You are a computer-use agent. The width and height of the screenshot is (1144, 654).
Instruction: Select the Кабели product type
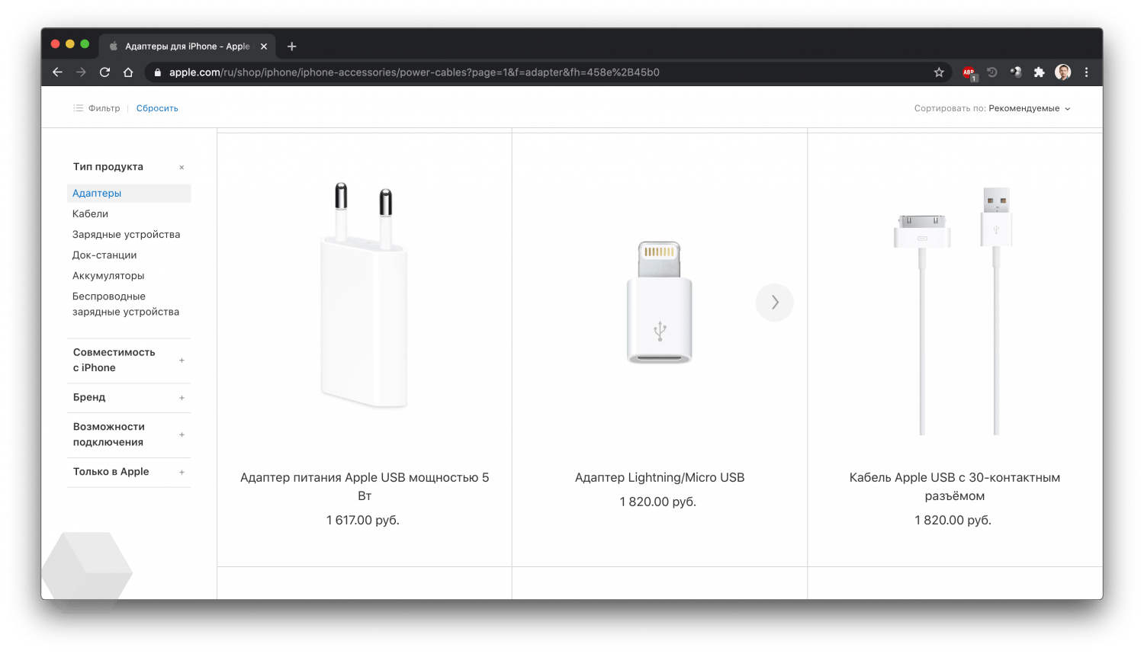tap(90, 214)
